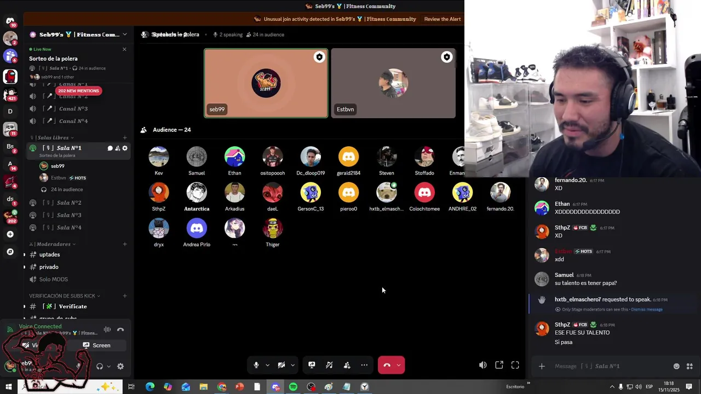The height and width of the screenshot is (394, 701).
Task: Click the music-slash icon in call controls
Action: click(x=329, y=365)
